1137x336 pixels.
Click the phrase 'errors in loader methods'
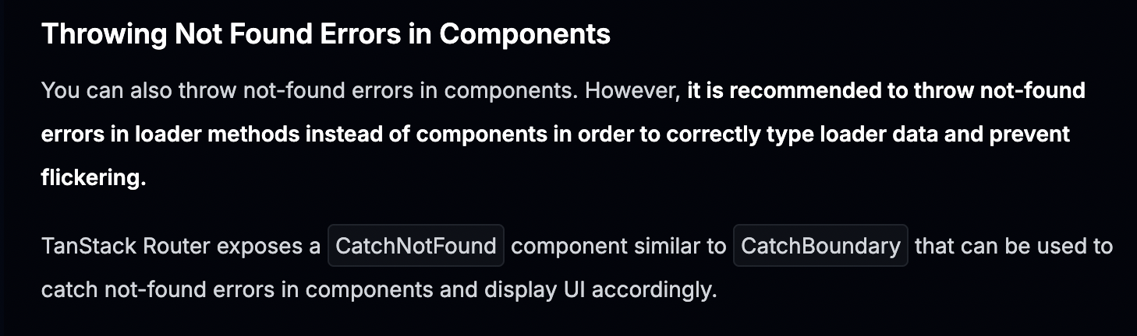[170, 134]
